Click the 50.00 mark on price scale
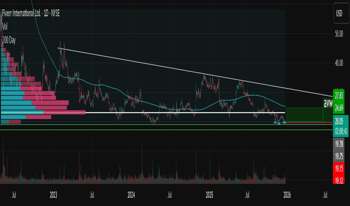 [339, 34]
